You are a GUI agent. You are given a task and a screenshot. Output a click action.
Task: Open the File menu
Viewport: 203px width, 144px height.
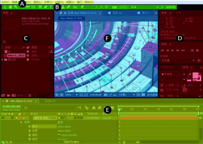click(5, 2)
